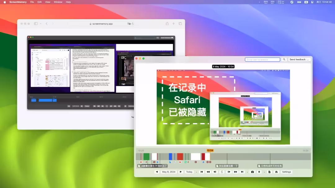Select the green segment on the timeline
The height and width of the screenshot is (188, 335).
click(x=146, y=156)
